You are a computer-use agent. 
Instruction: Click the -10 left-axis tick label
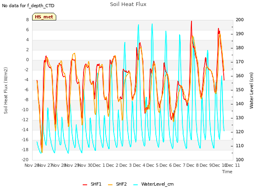[25, 110]
